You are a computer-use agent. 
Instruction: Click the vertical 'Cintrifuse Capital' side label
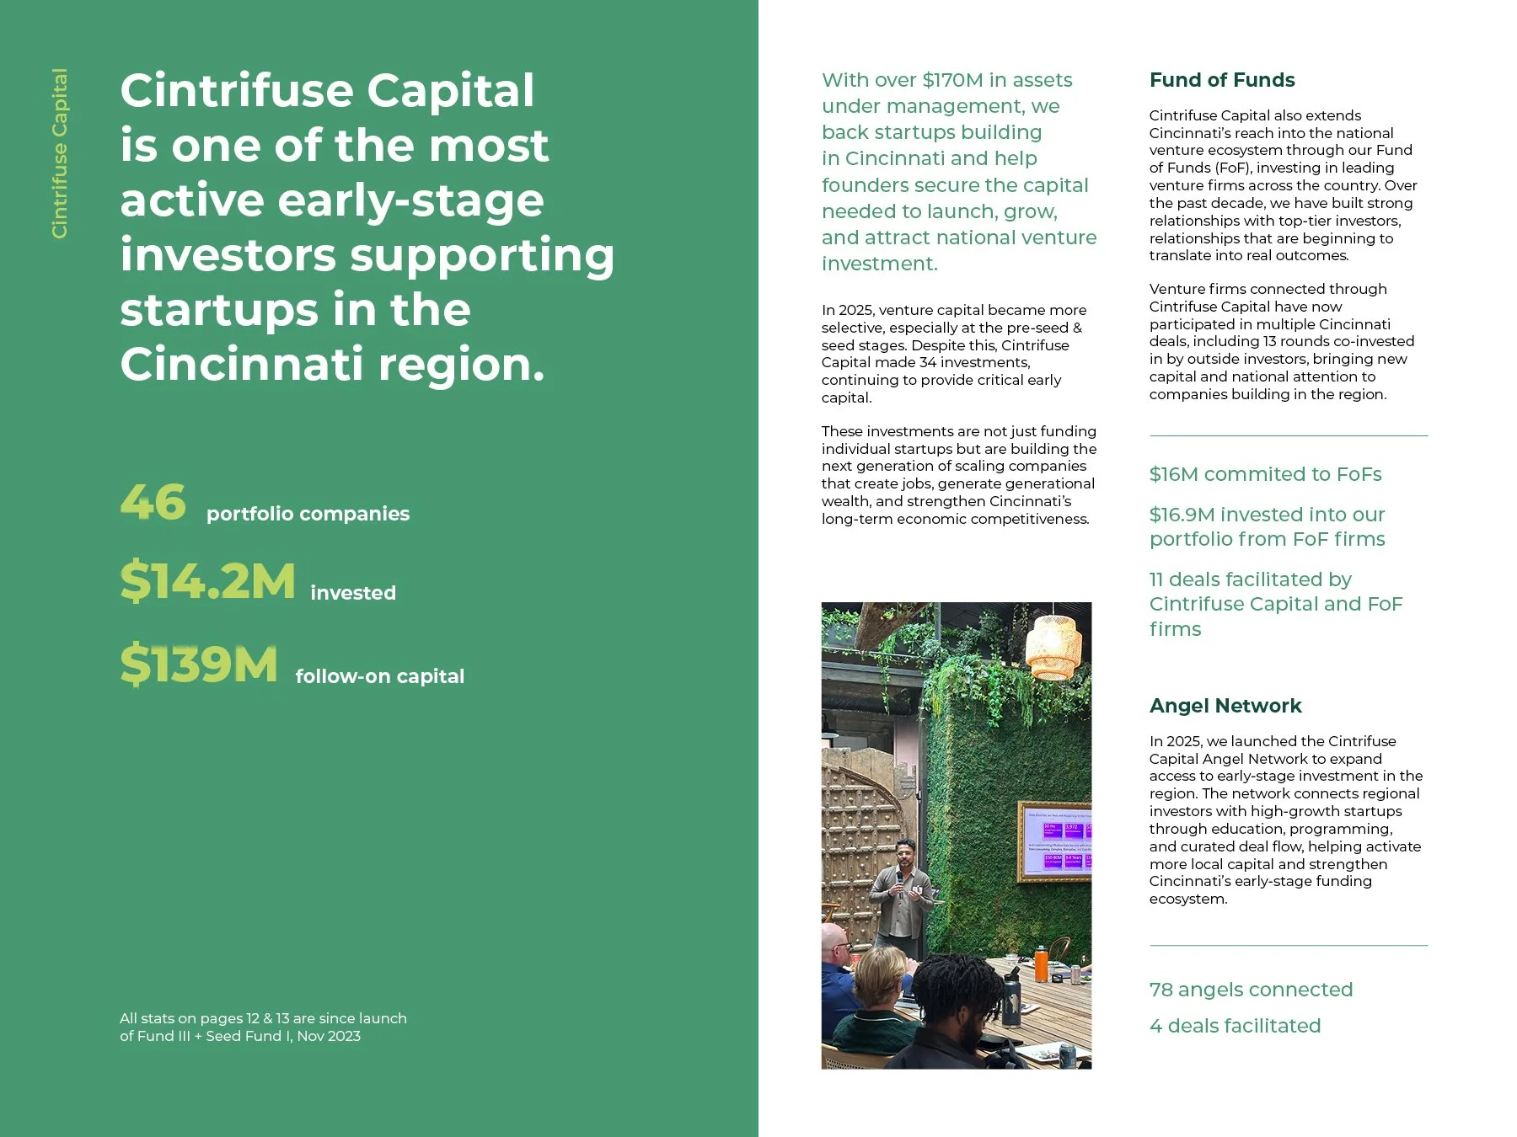[59, 153]
